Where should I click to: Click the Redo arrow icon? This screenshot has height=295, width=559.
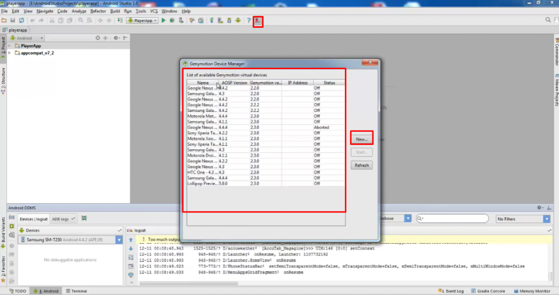click(41, 20)
